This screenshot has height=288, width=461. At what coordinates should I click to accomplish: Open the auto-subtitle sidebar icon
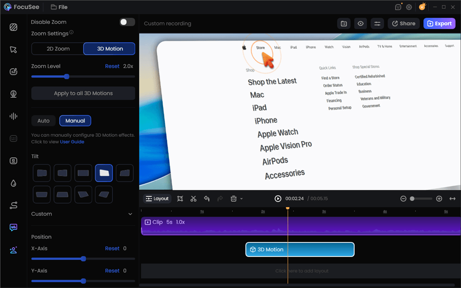coord(13,161)
